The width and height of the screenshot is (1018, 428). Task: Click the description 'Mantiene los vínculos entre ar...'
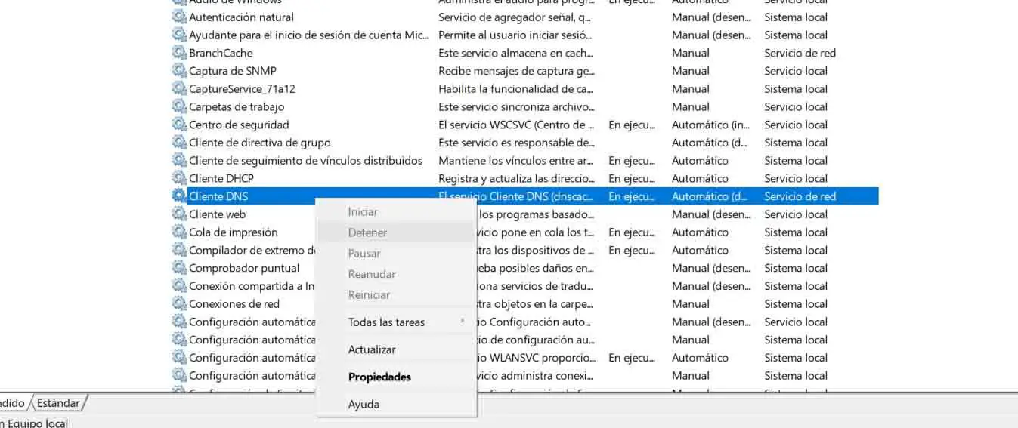tap(515, 160)
